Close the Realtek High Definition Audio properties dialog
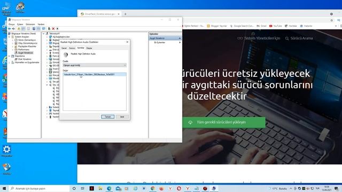 click(127, 42)
